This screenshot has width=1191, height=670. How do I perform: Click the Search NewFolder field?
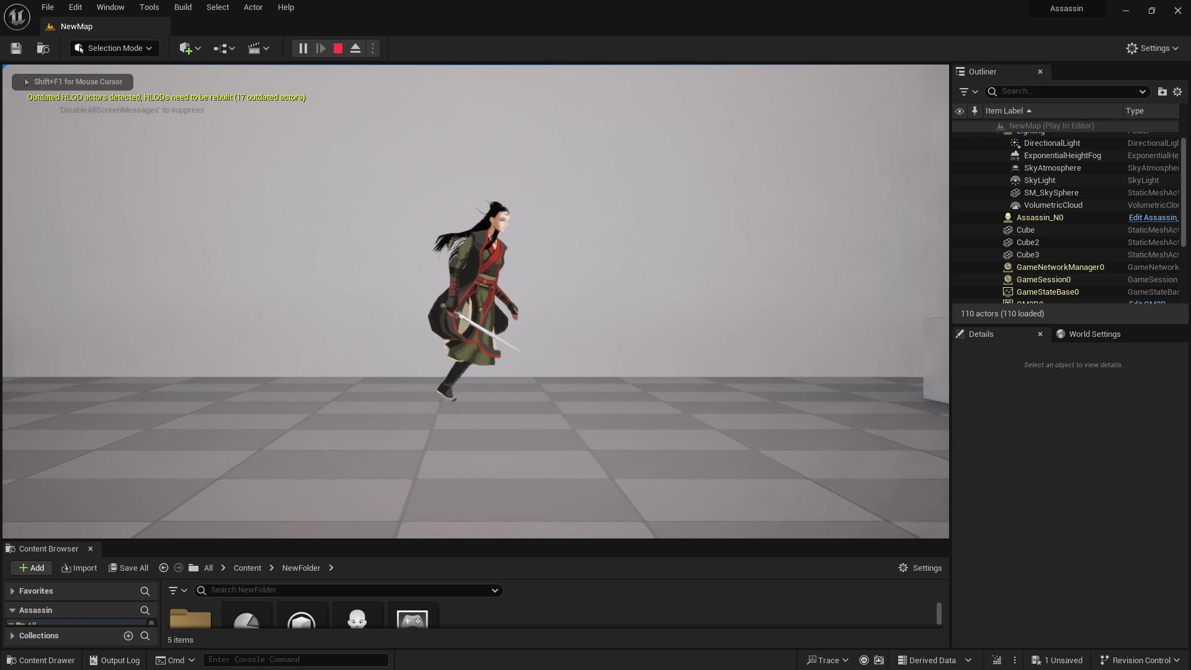click(347, 591)
